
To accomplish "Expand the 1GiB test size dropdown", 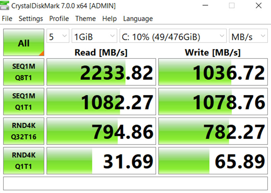I will tap(95, 36).
